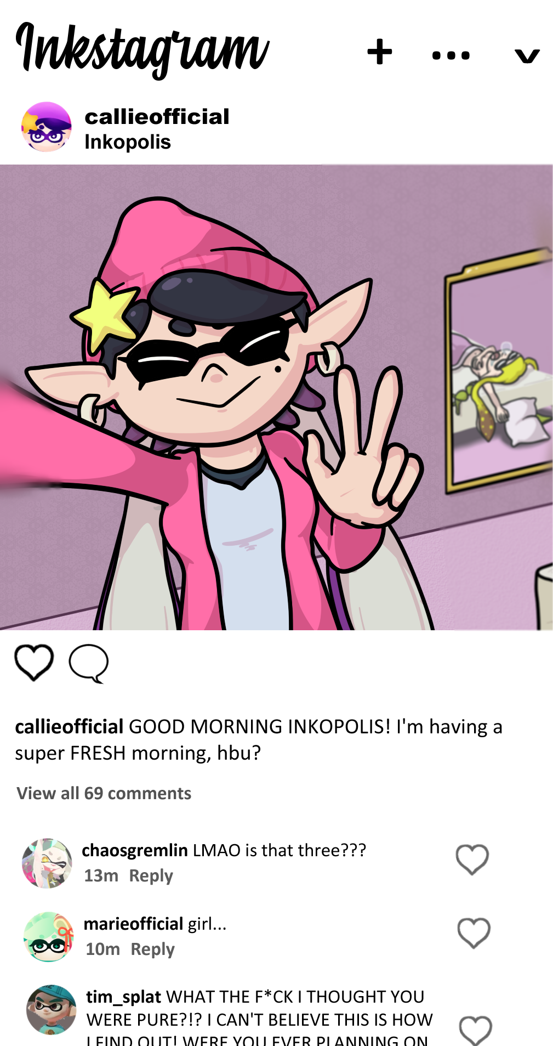This screenshot has height=1046, width=553.
Task: Open tim_splat's profile avatar
Action: (x=52, y=1010)
